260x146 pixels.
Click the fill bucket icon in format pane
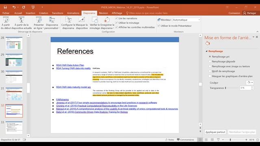click(x=208, y=43)
